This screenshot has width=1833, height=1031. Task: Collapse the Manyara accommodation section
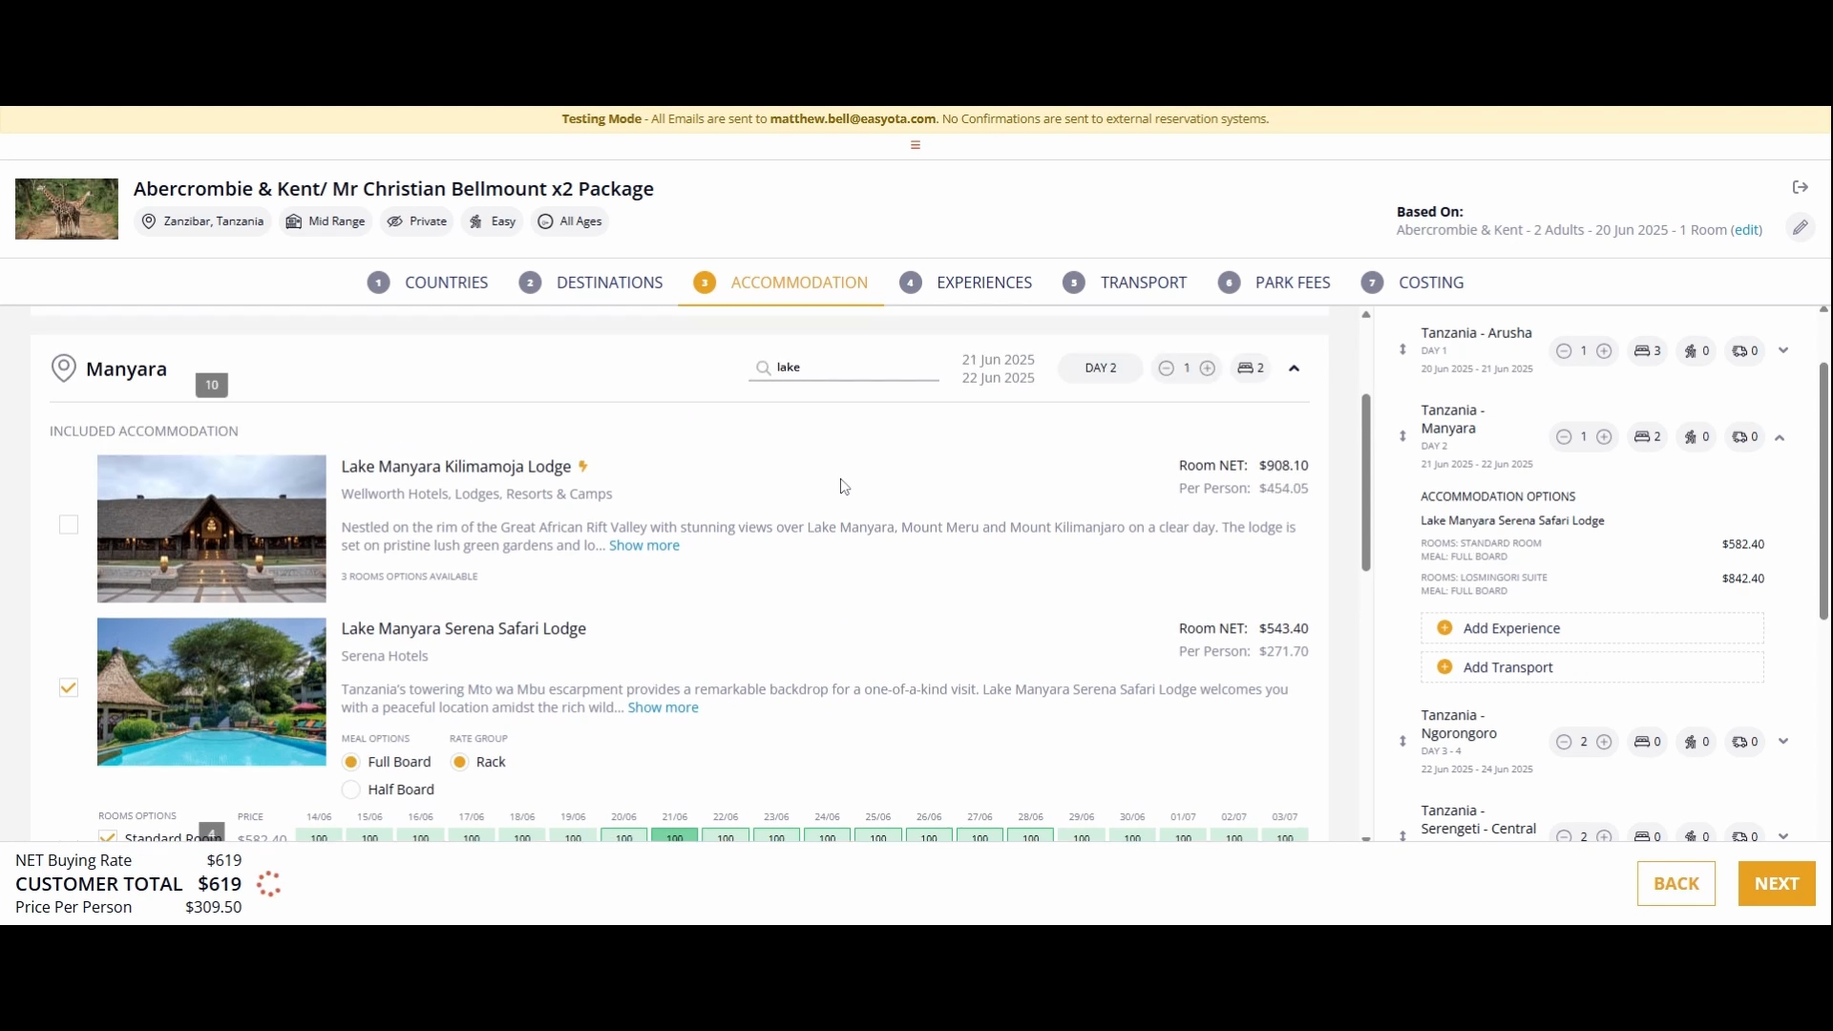click(x=1295, y=368)
